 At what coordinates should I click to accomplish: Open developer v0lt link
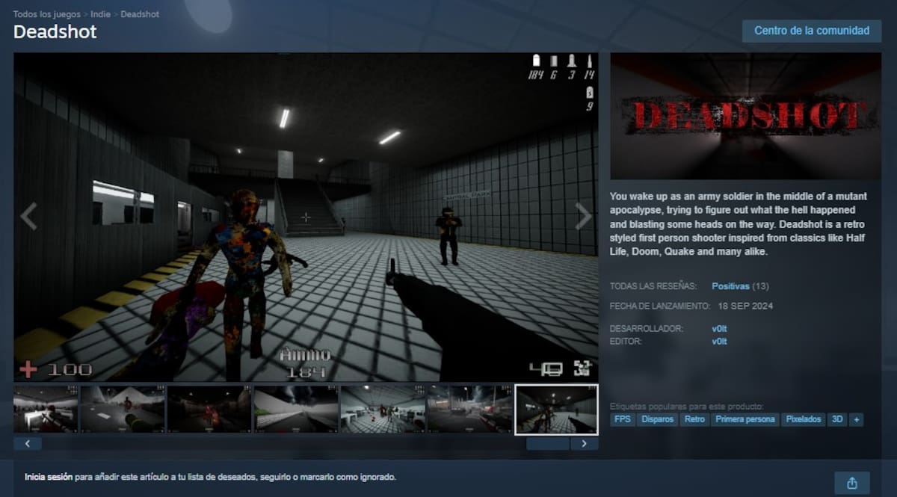point(719,329)
